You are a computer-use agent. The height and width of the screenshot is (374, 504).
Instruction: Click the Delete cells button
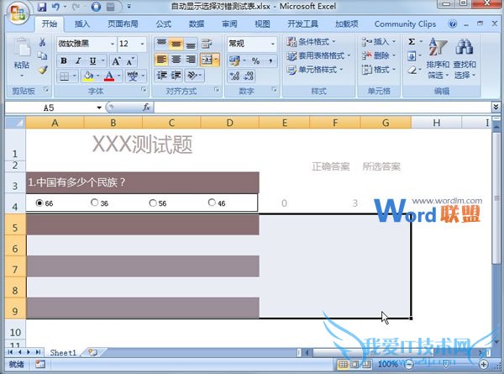click(x=378, y=55)
